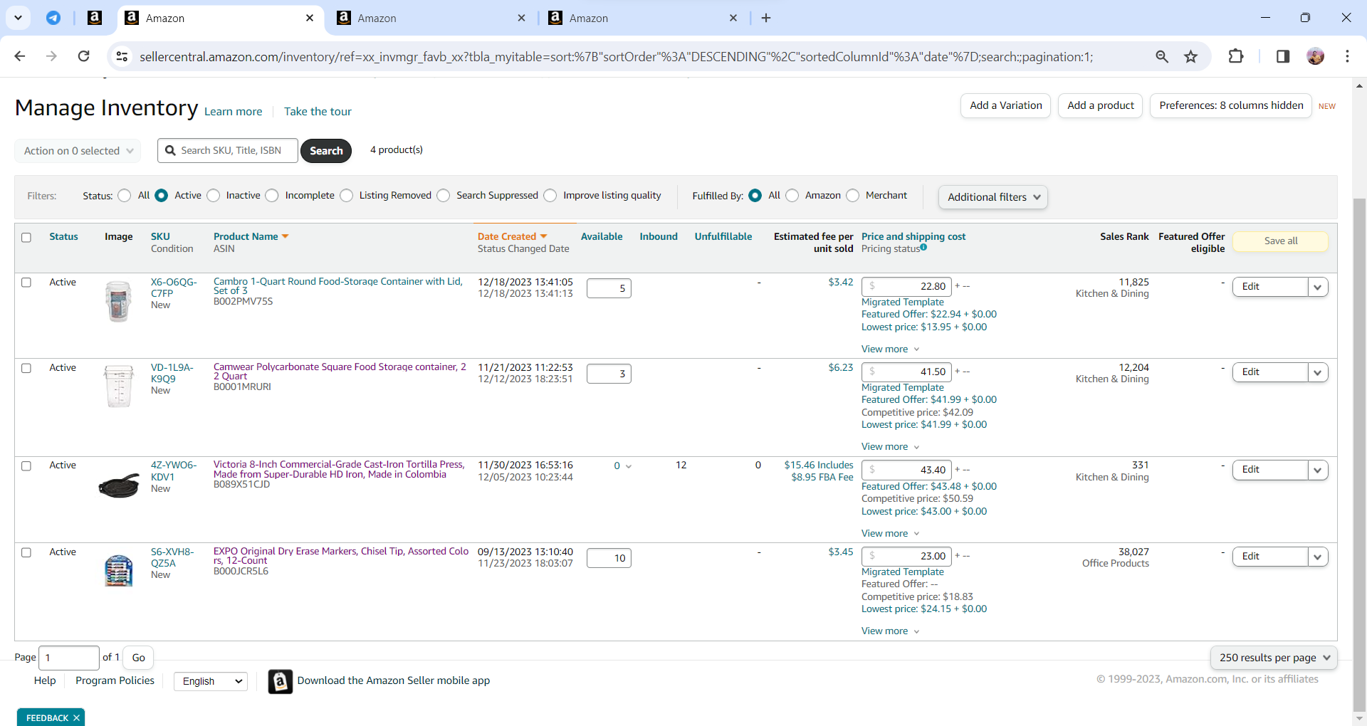1367x726 pixels.
Task: Filter Fulfilled By Merchant
Action: pyautogui.click(x=853, y=195)
